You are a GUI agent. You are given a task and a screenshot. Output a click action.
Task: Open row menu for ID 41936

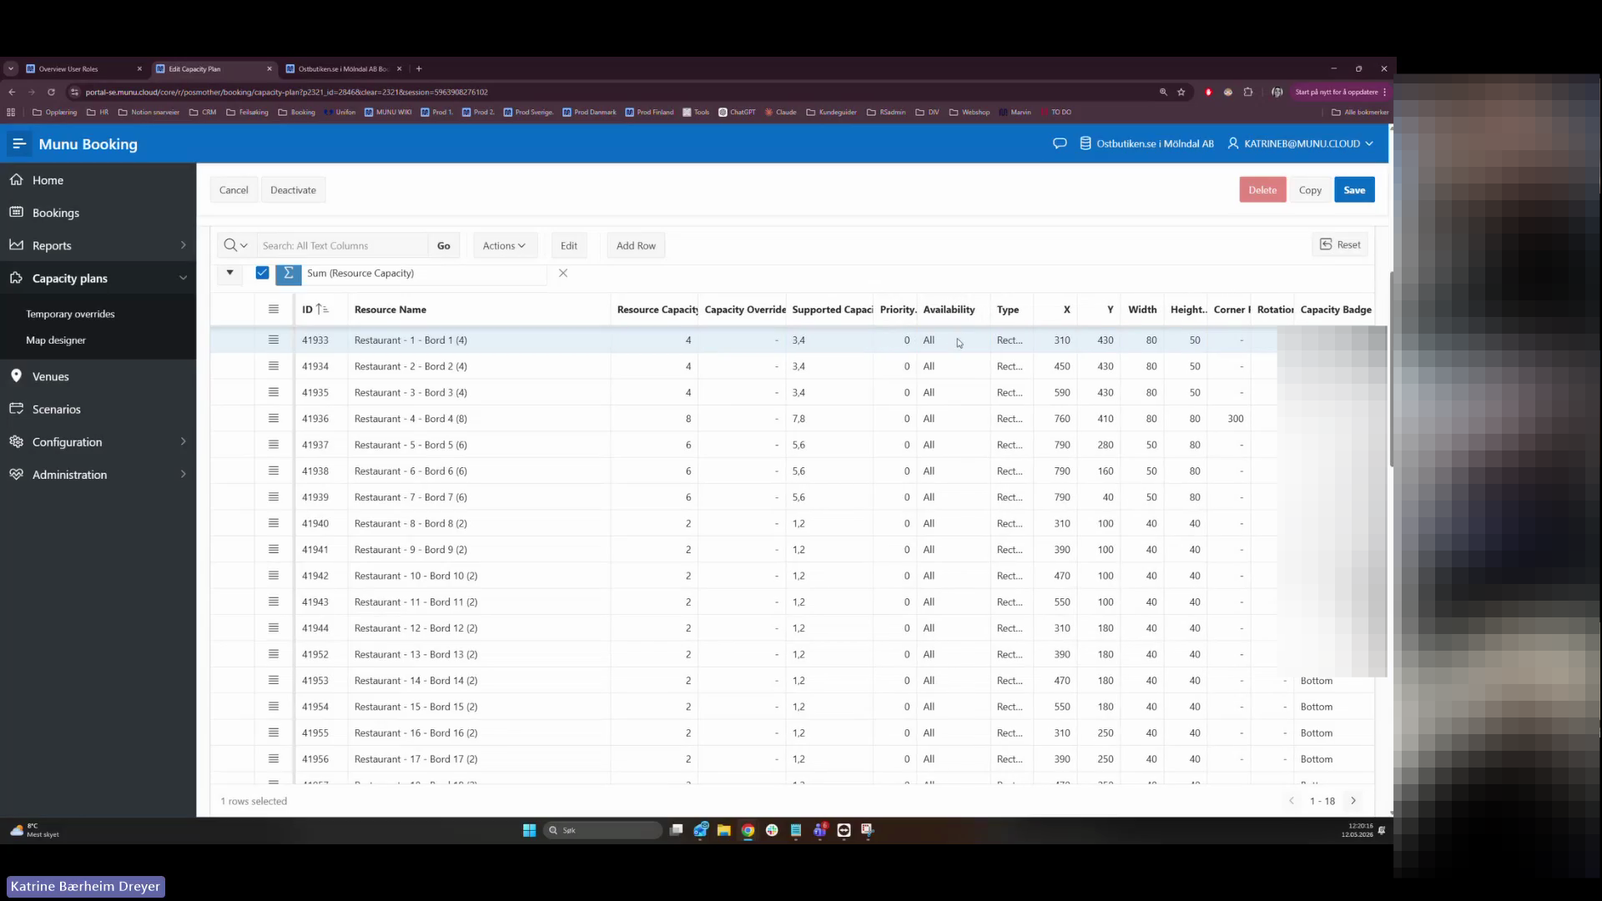coord(273,418)
